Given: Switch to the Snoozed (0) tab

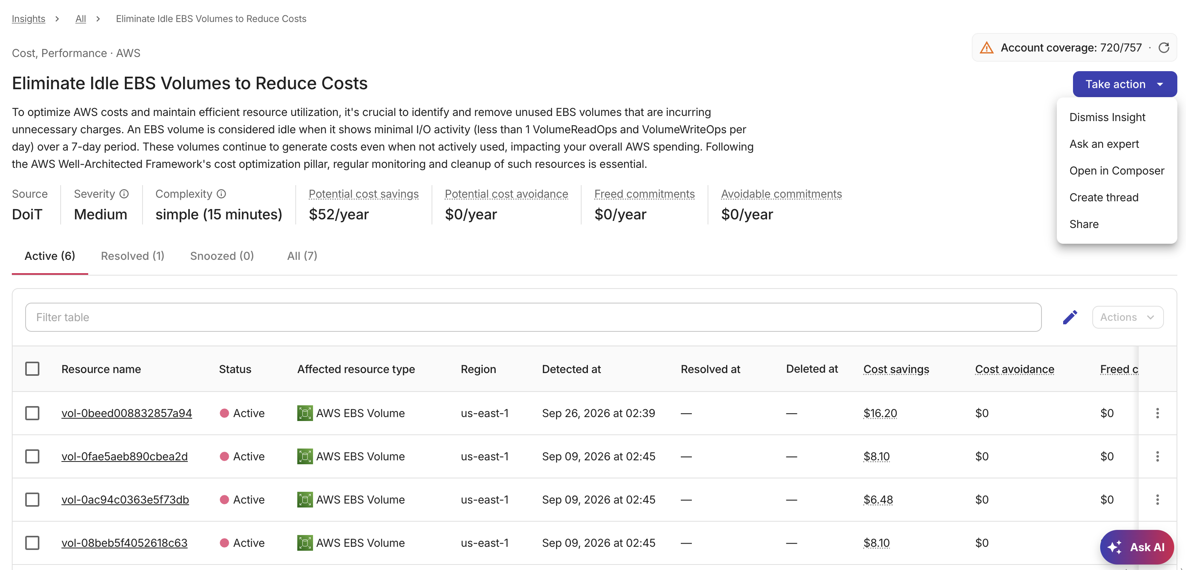Looking at the screenshot, I should (x=222, y=256).
